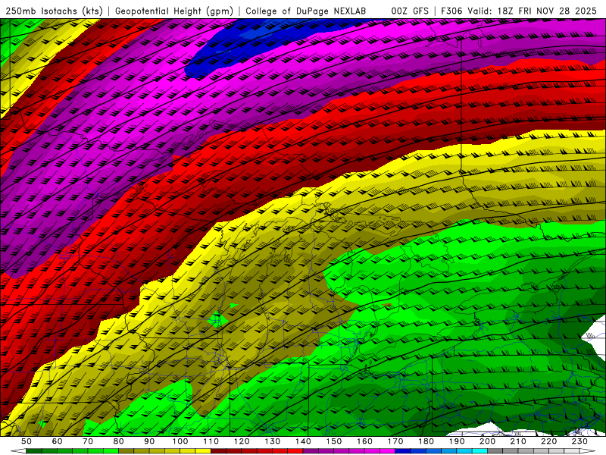Viewport: 606px width, 455px height.
Task: Click the legend value 220
Action: [x=549, y=441]
